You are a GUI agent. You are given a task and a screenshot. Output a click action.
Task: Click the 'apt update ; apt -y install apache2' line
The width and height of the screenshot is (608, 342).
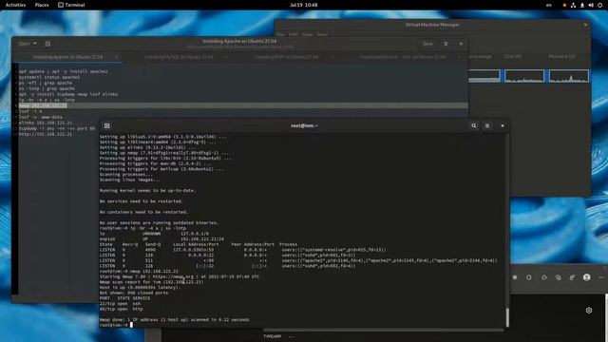pyautogui.click(x=64, y=71)
